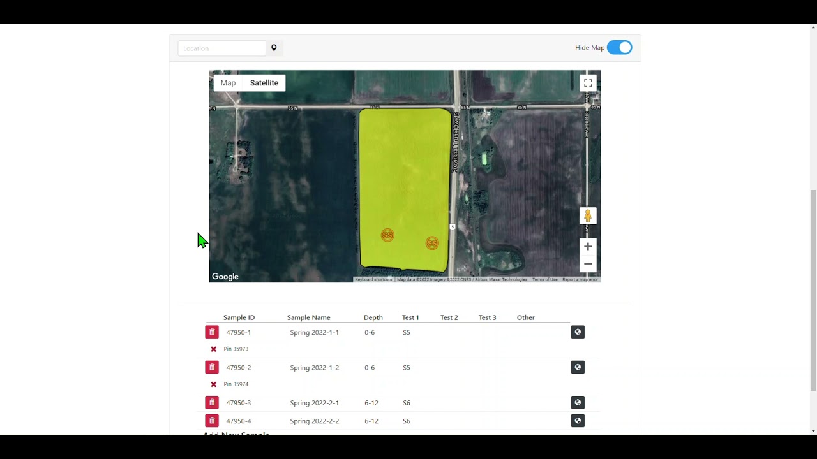Image resolution: width=817 pixels, height=459 pixels.
Task: Click Report a map error link
Action: 580,279
